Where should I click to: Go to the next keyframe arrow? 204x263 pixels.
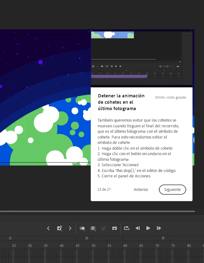click(x=70, y=228)
